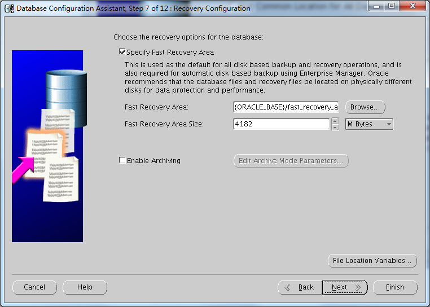
Task: Increase recovery area size with up arrow
Action: pyautogui.click(x=335, y=121)
